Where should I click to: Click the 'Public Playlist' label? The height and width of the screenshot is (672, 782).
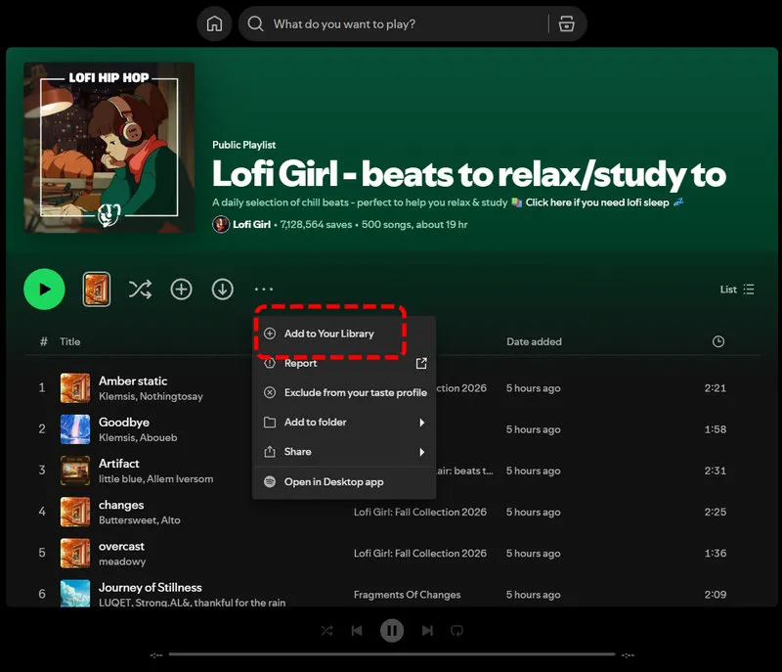(x=243, y=145)
